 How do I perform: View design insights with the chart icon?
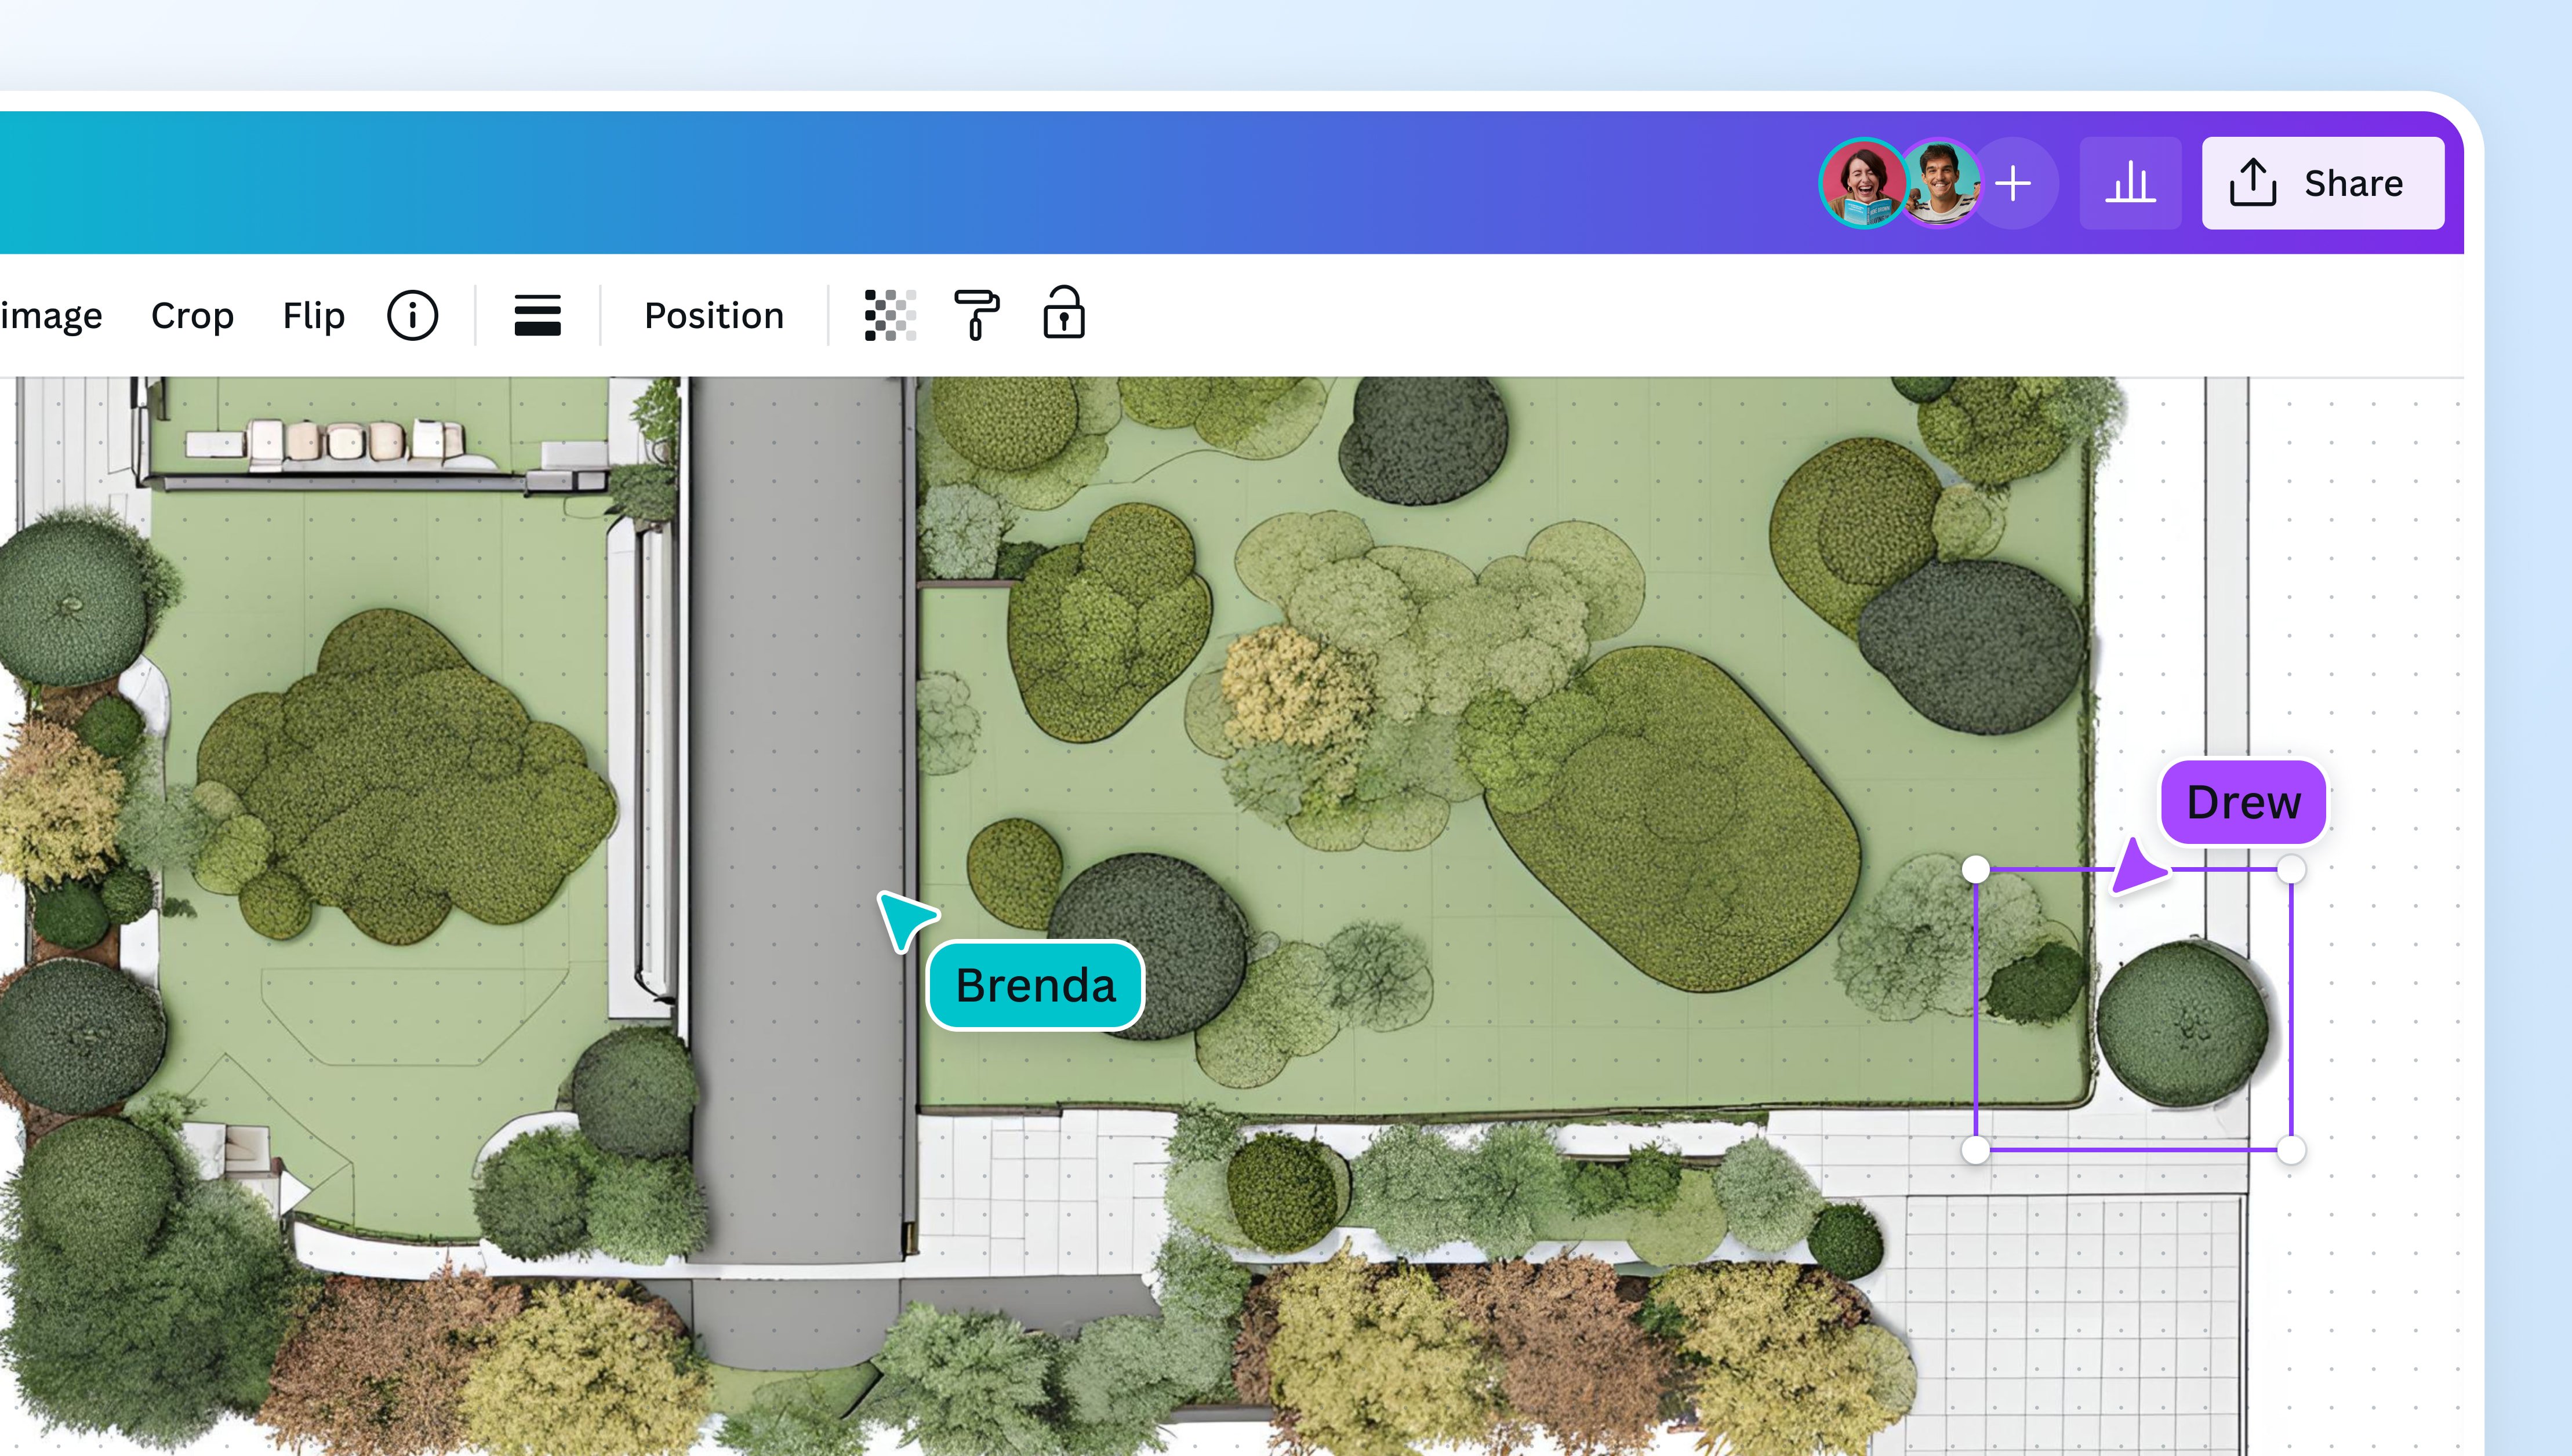point(2130,183)
